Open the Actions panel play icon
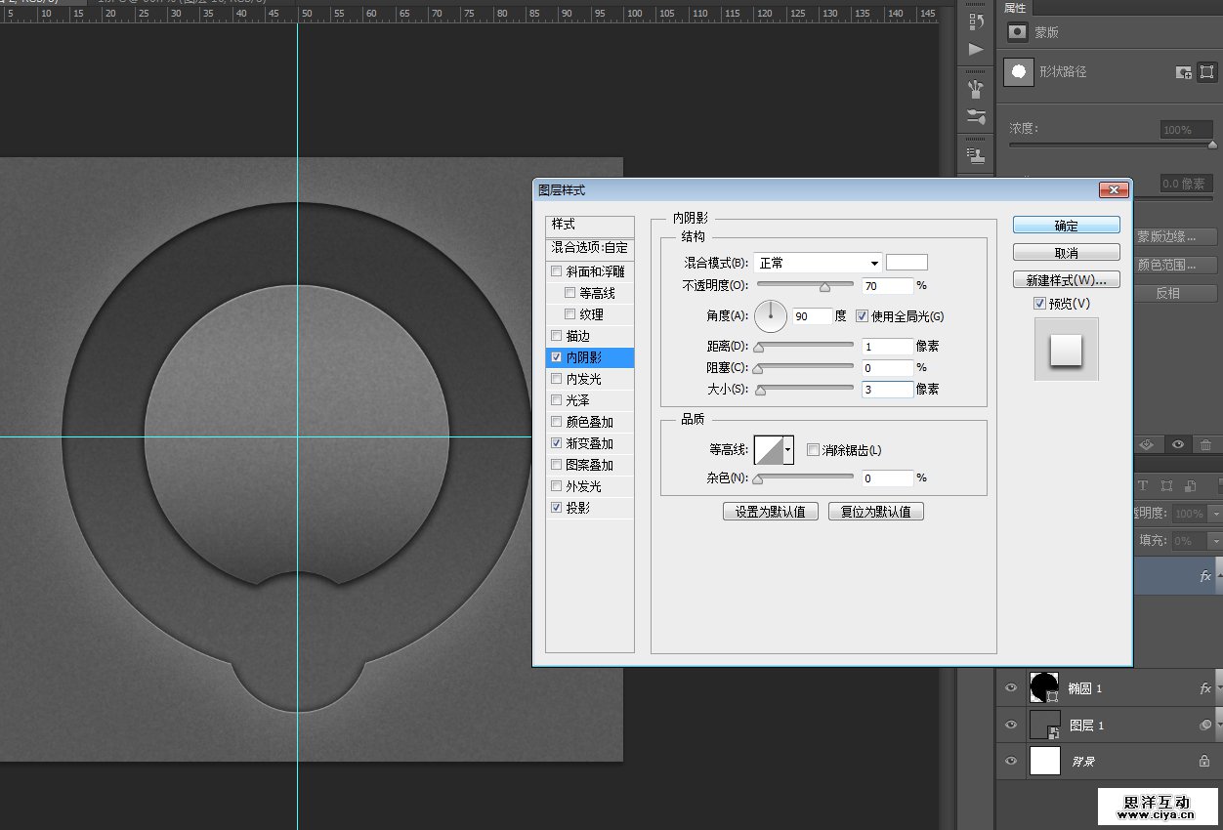The width and height of the screenshot is (1223, 830). point(976,49)
